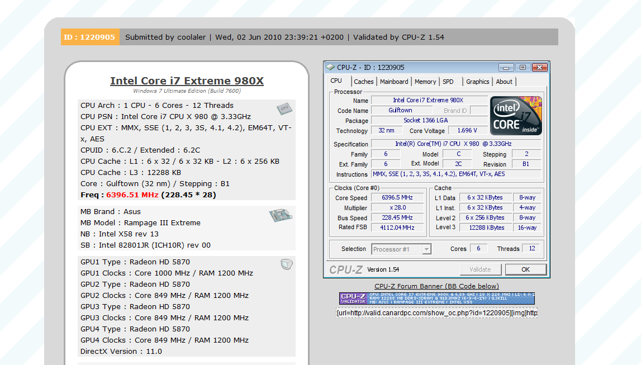Click the Specification field in CPU-Z
This screenshot has width=641, height=365.
point(456,144)
